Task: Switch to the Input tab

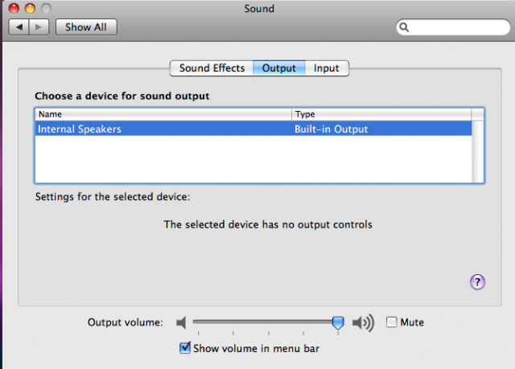Action: click(x=327, y=68)
